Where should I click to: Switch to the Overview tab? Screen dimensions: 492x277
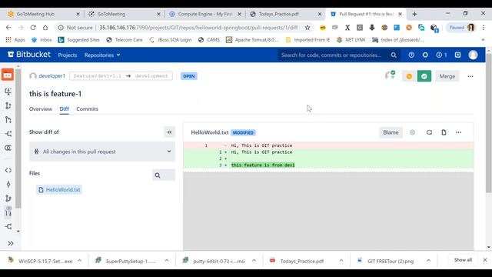41,109
